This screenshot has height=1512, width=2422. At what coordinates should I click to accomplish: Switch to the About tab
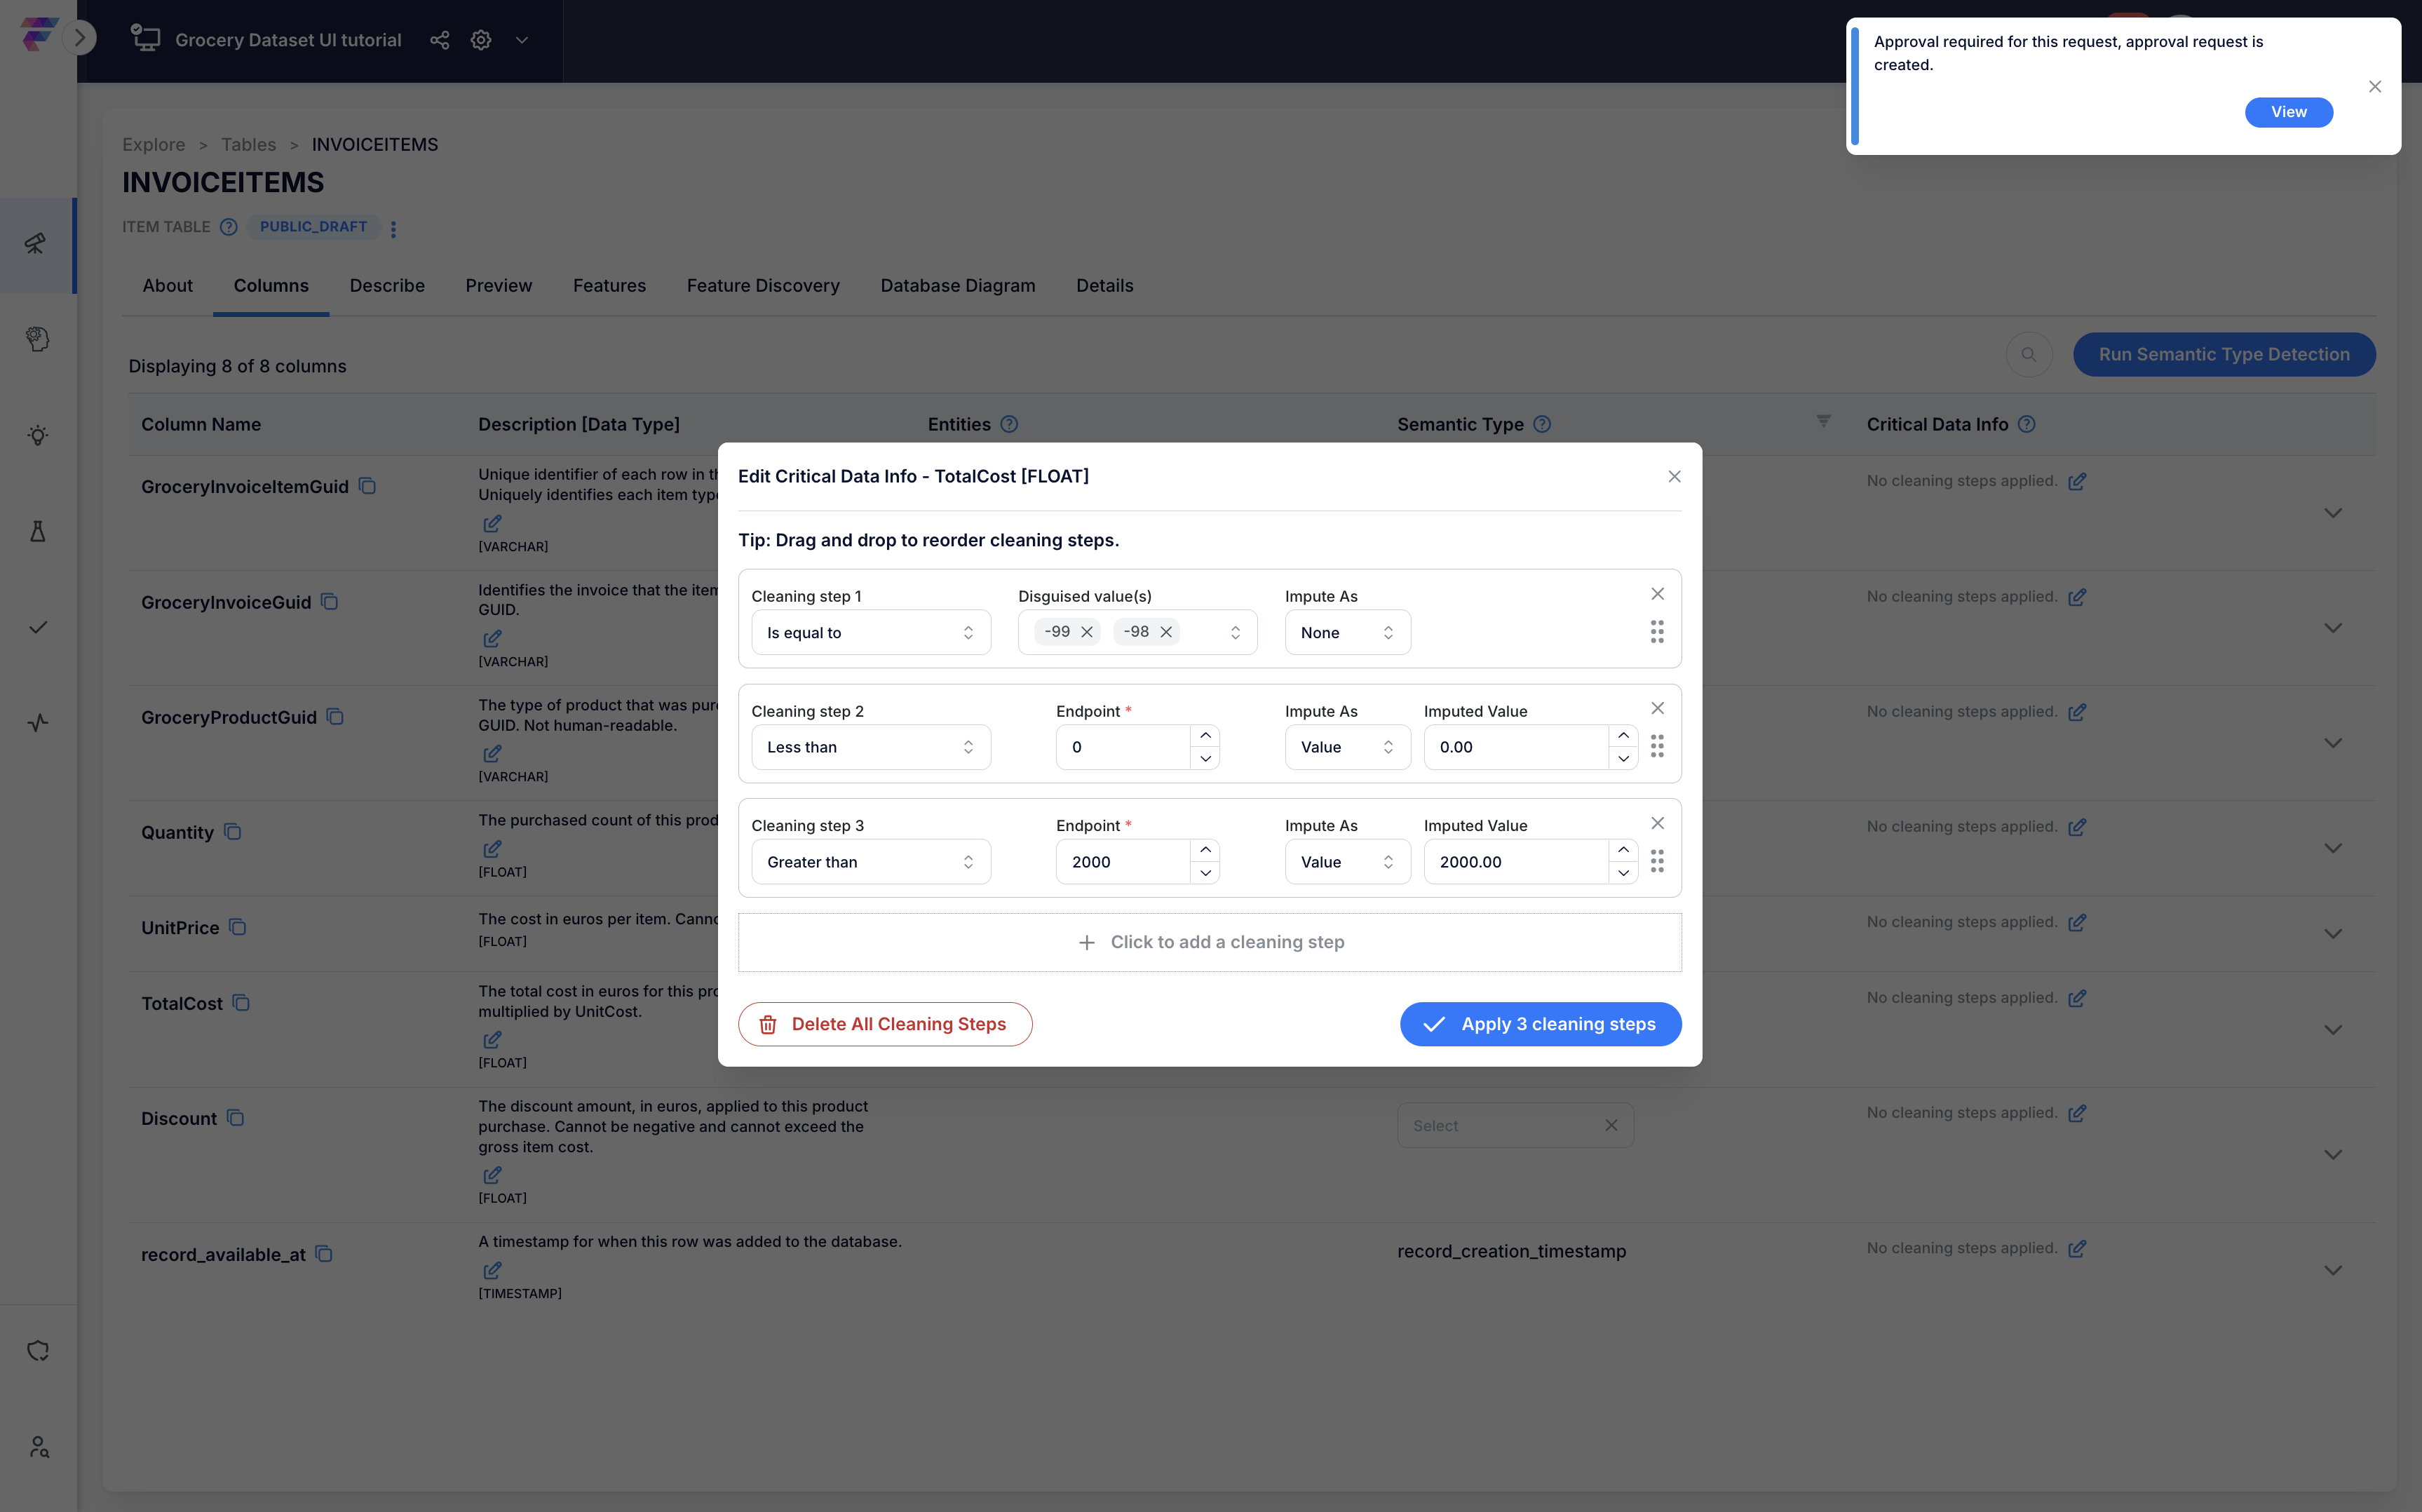pos(167,285)
